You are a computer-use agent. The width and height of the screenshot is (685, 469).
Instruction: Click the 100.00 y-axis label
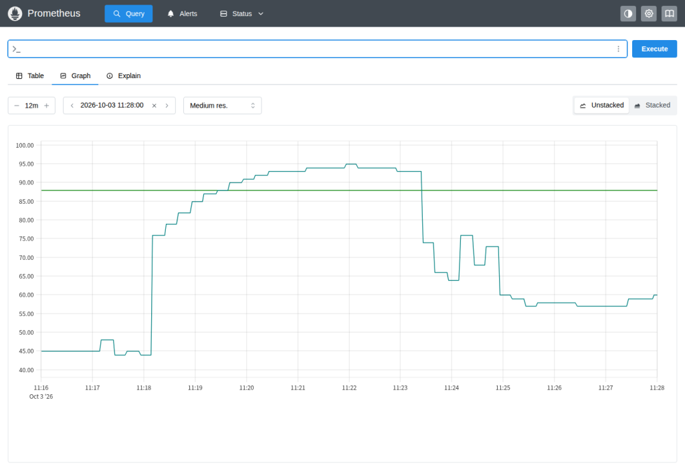click(x=25, y=145)
